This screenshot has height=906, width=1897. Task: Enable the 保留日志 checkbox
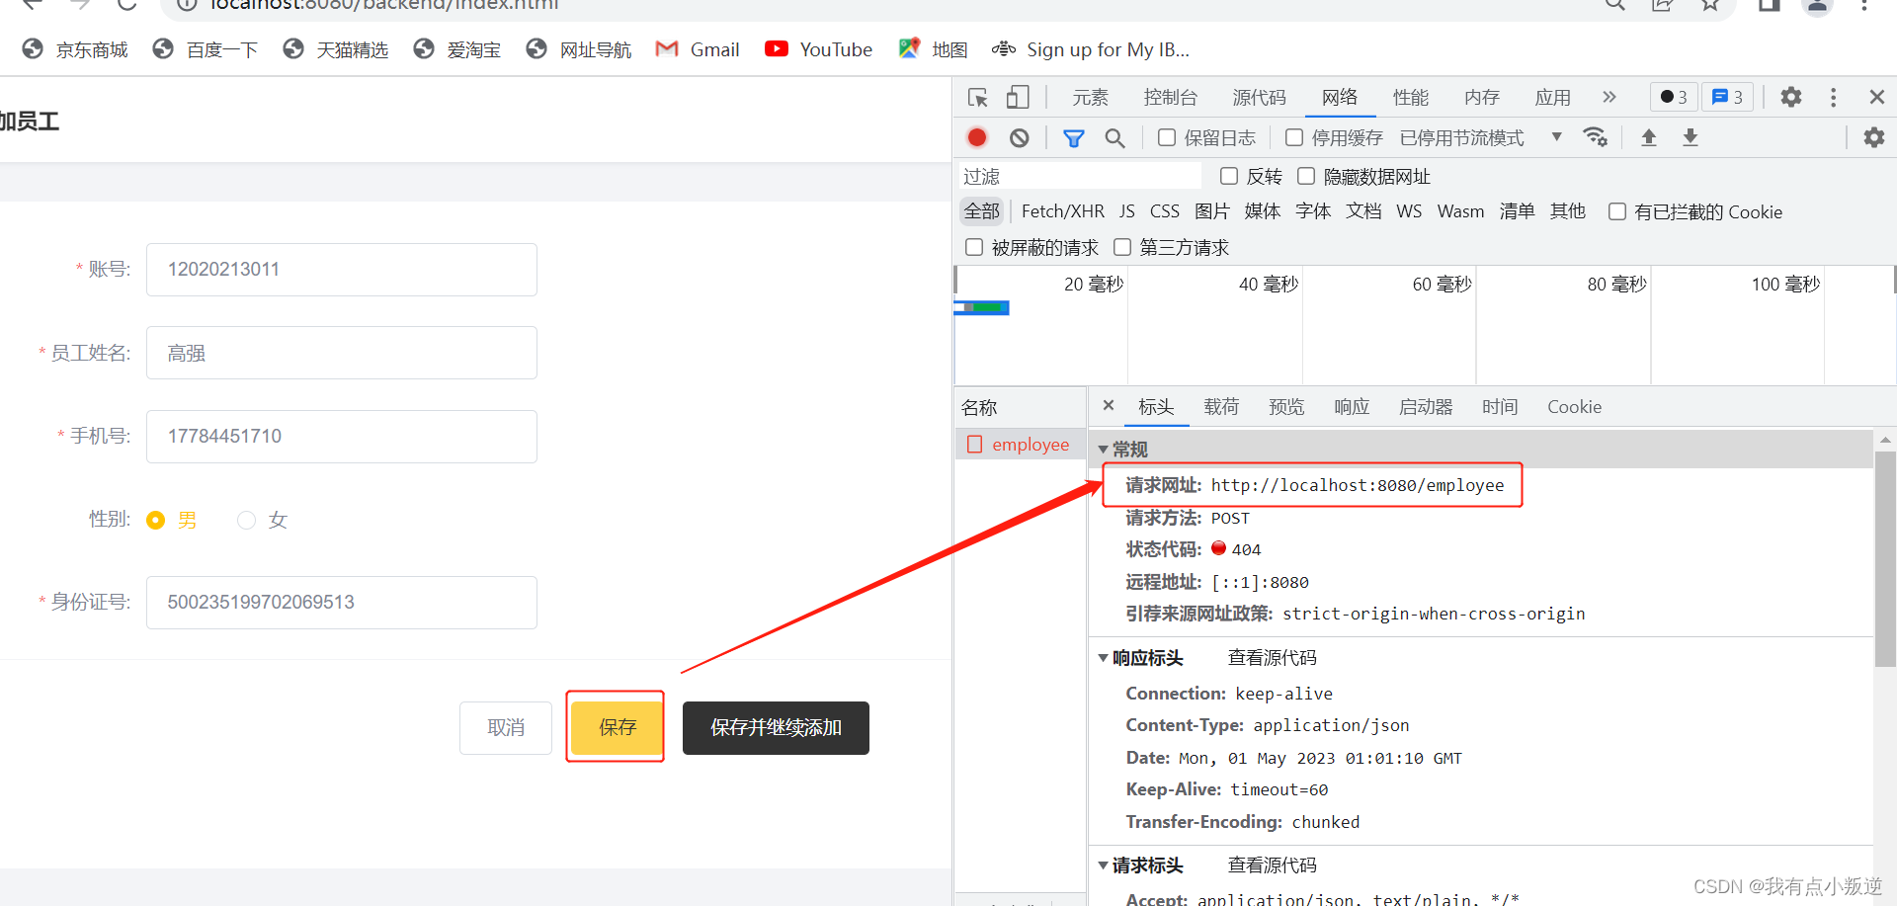(1167, 137)
